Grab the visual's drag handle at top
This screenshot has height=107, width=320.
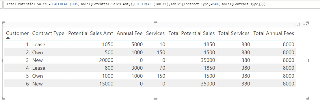156,24
